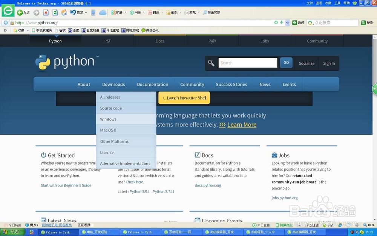Image resolution: width=377 pixels, height=236 pixels.
Task: Select All releases in Downloads menu
Action: [126, 97]
